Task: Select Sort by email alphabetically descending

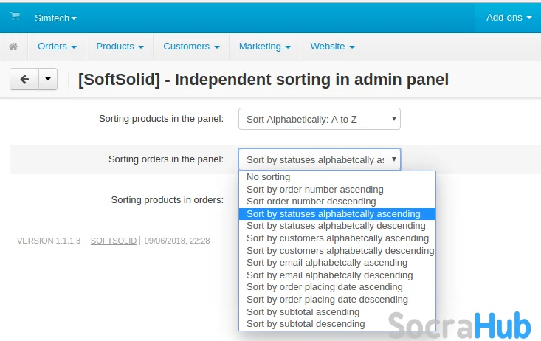Action: (329, 275)
